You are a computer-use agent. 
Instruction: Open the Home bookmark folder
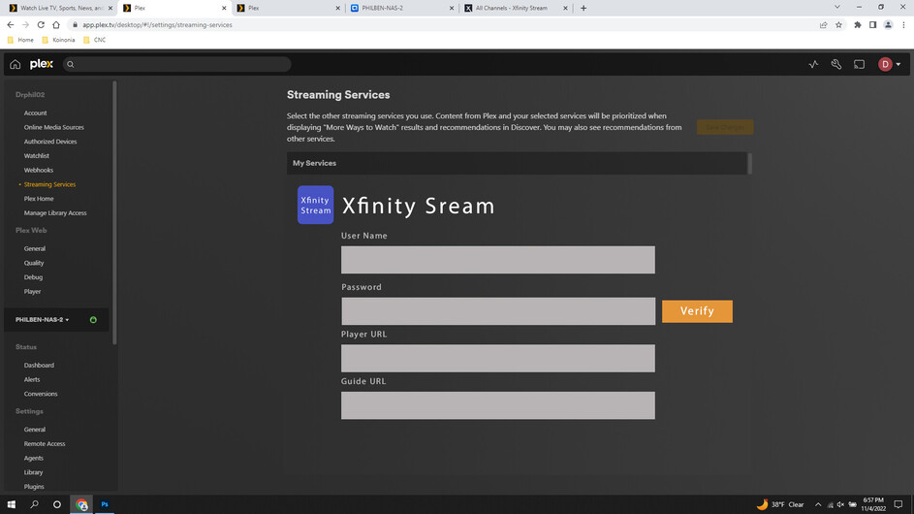(20, 40)
